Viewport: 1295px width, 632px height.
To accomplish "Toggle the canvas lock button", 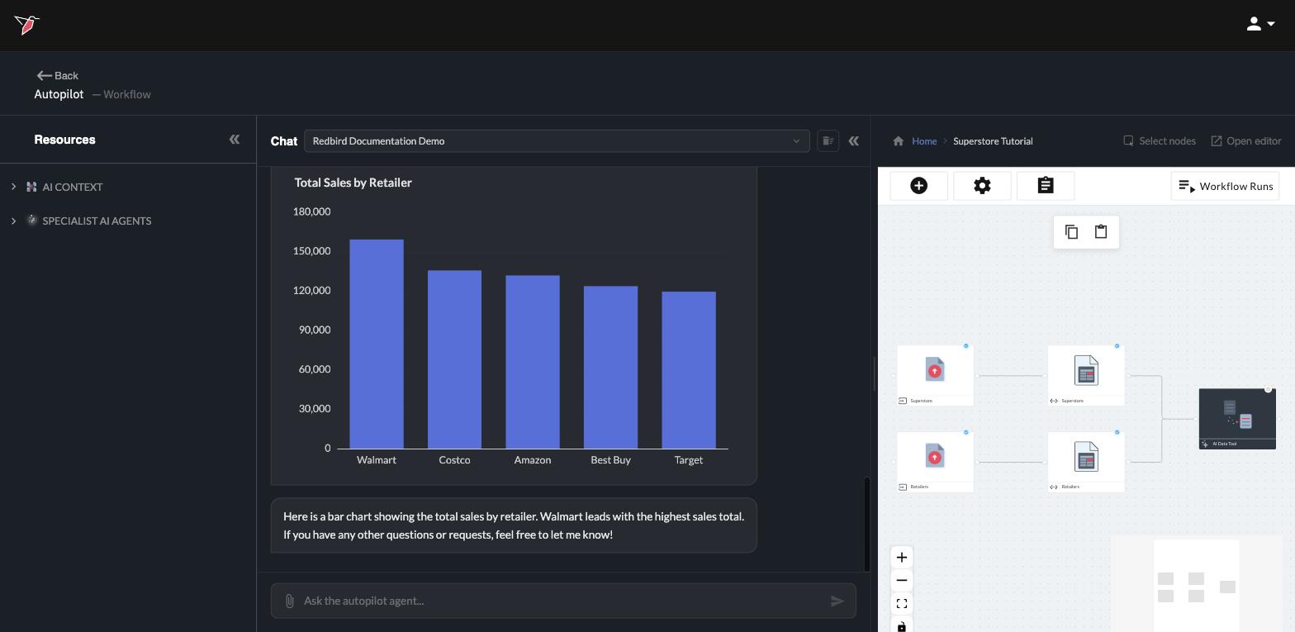I will 902,625.
